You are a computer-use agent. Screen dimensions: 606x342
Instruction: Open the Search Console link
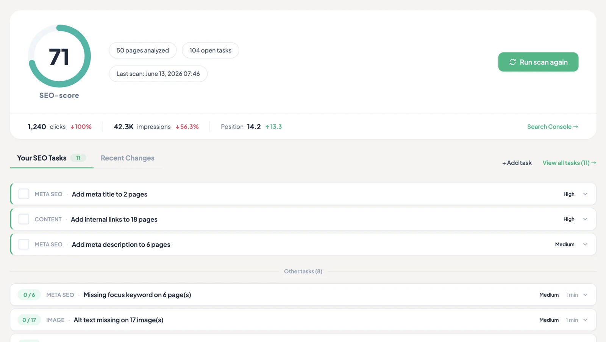tap(553, 127)
